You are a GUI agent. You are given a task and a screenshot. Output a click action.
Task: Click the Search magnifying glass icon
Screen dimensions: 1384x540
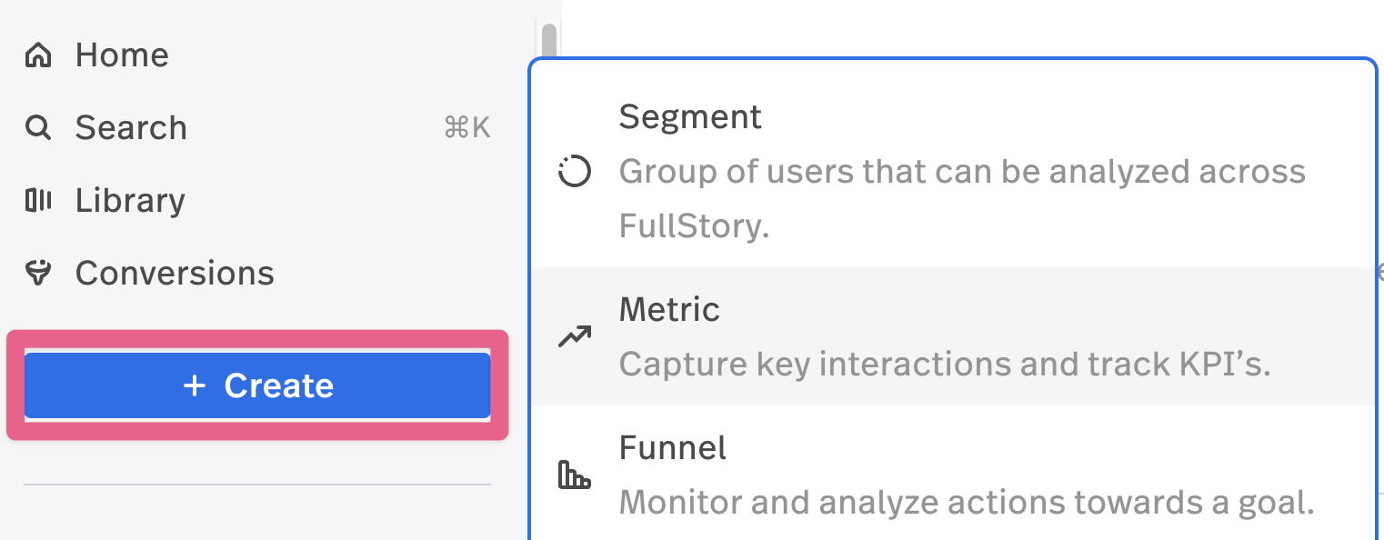pyautogui.click(x=37, y=128)
